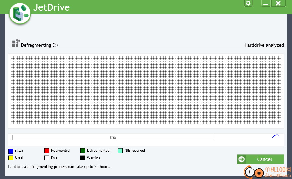Click the red Fragmented color swatch
This screenshot has height=179, width=292.
point(47,151)
